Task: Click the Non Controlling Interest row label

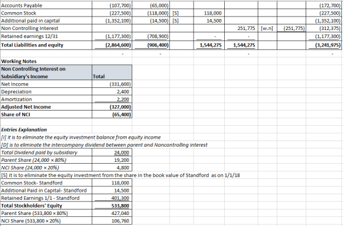Action: [x=29, y=28]
